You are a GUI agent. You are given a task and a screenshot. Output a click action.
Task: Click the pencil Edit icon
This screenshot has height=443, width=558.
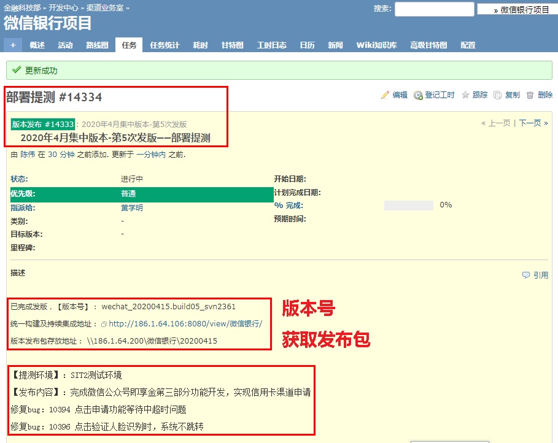pos(385,95)
